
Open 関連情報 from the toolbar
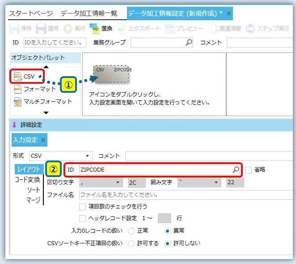click(x=213, y=29)
